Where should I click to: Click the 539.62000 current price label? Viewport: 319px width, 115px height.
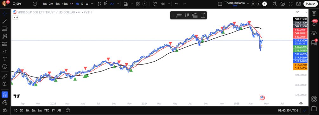coord(300,41)
